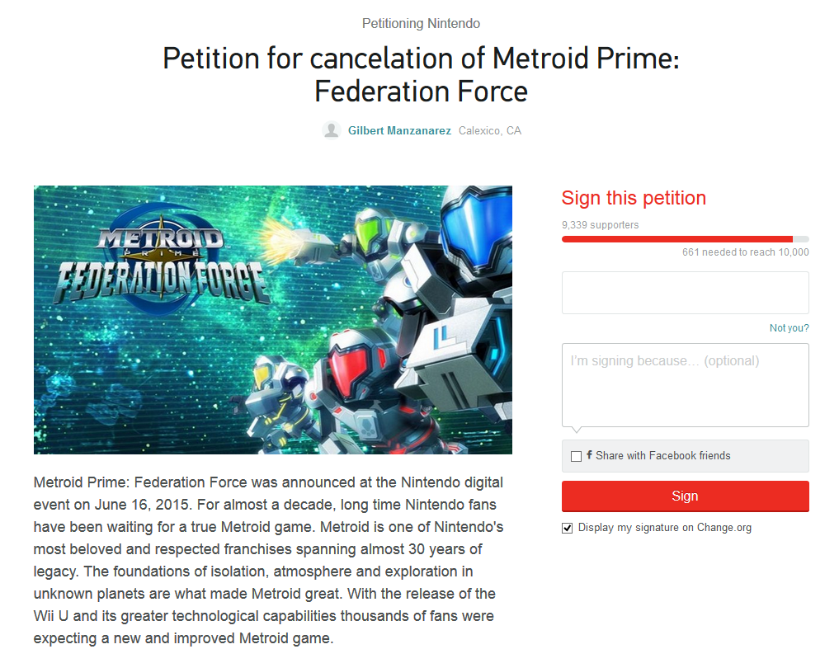Click the red petition progress bar
Image resolution: width=839 pixels, height=649 pixels.
click(x=676, y=239)
